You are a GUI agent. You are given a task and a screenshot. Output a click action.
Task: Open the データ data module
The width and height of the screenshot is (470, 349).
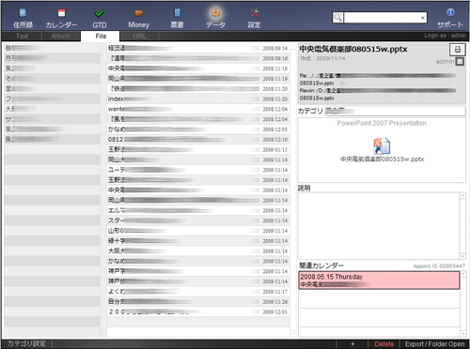coord(215,19)
